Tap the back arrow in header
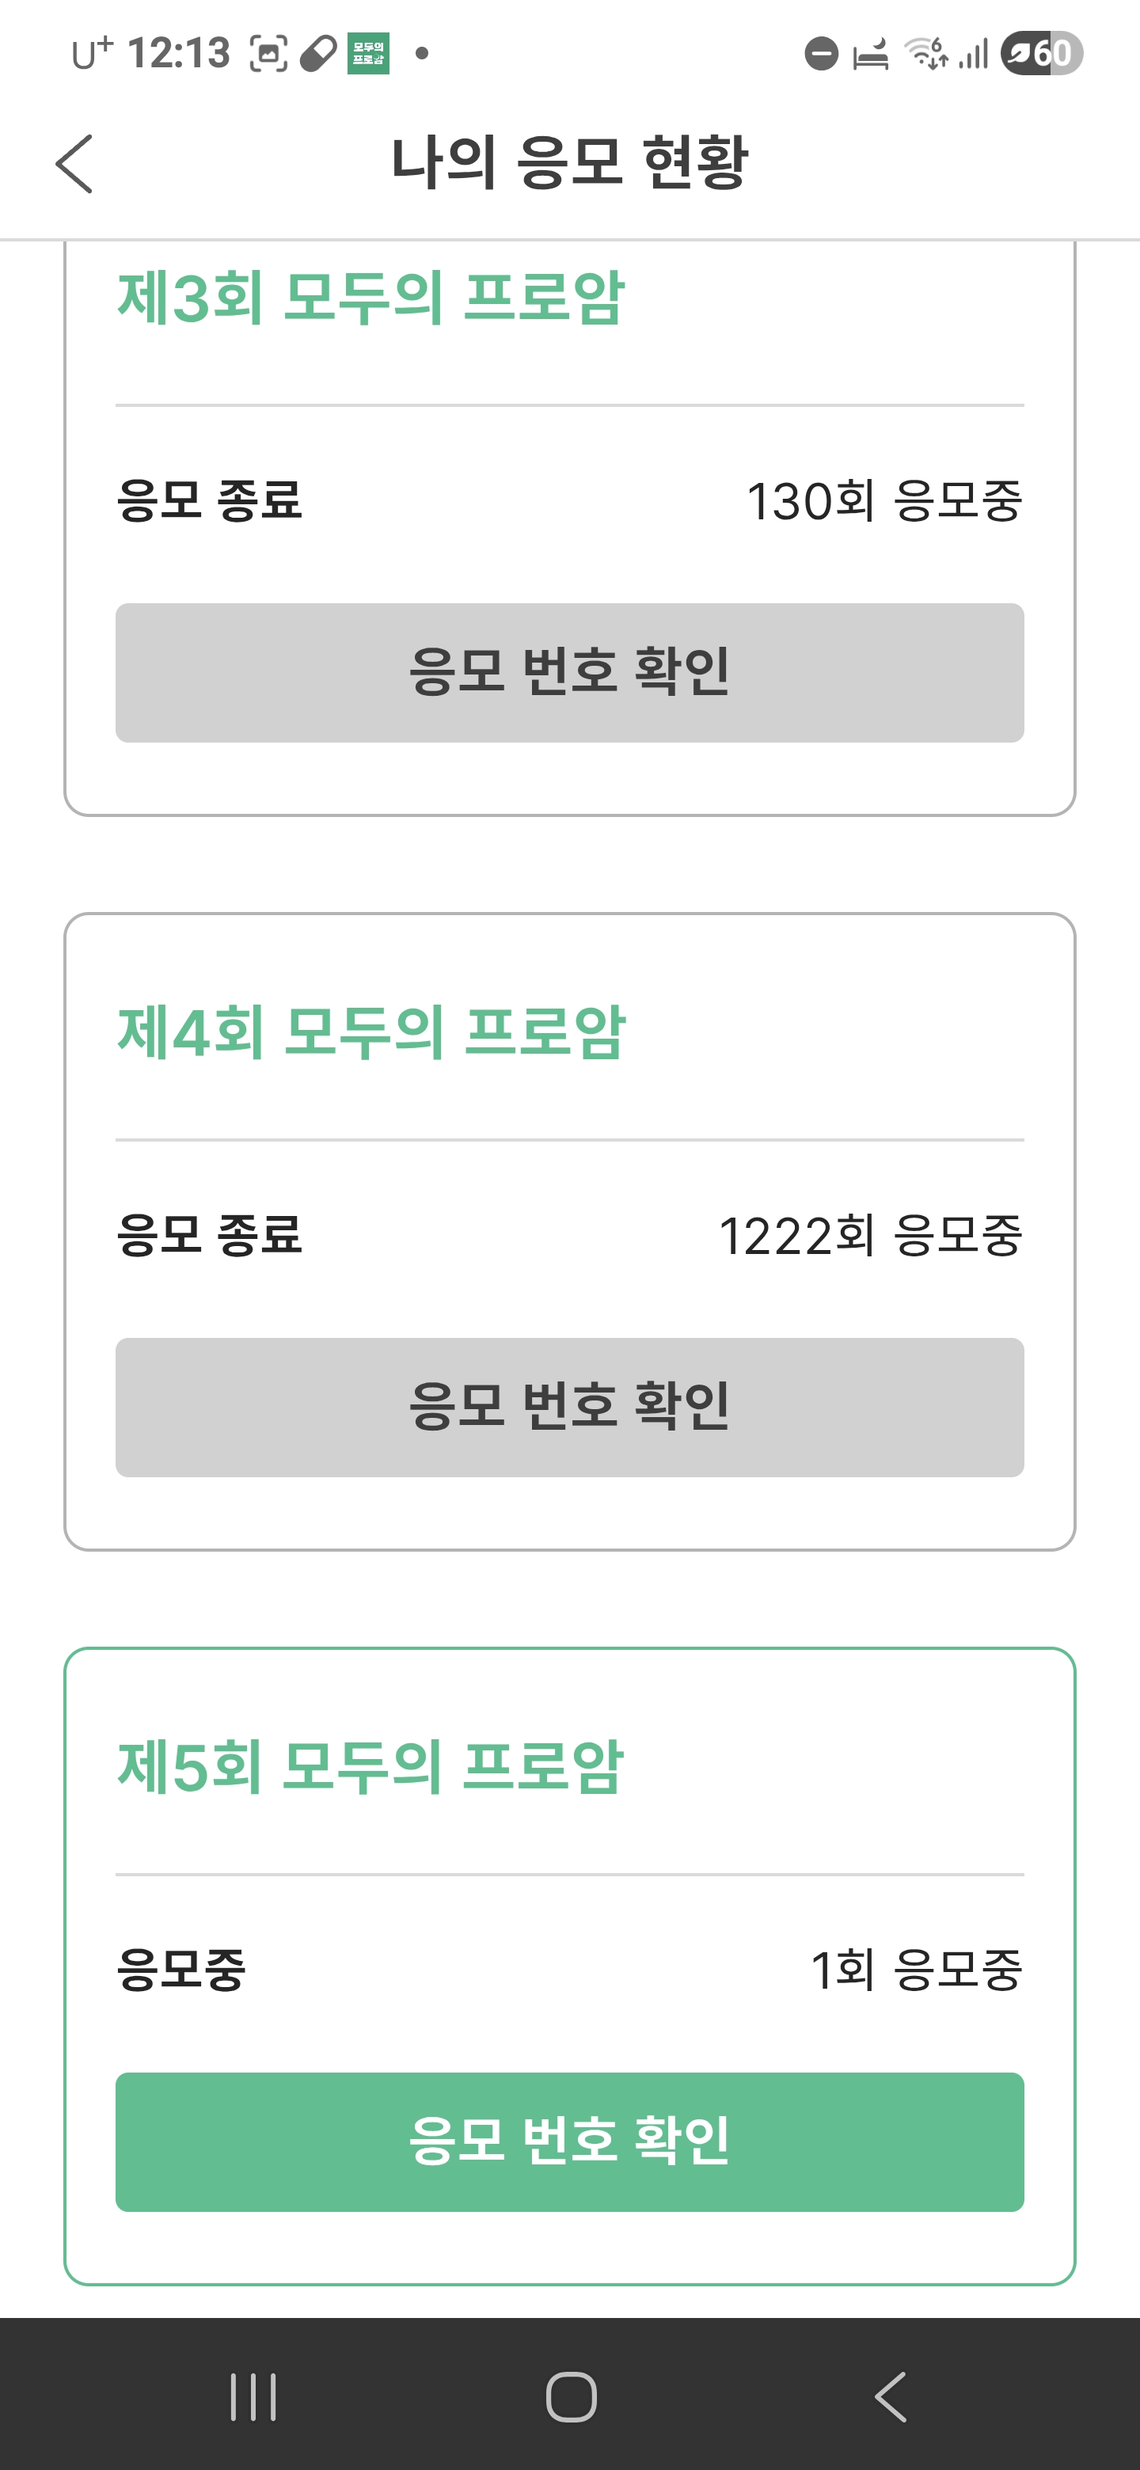This screenshot has width=1140, height=2470. (x=74, y=164)
